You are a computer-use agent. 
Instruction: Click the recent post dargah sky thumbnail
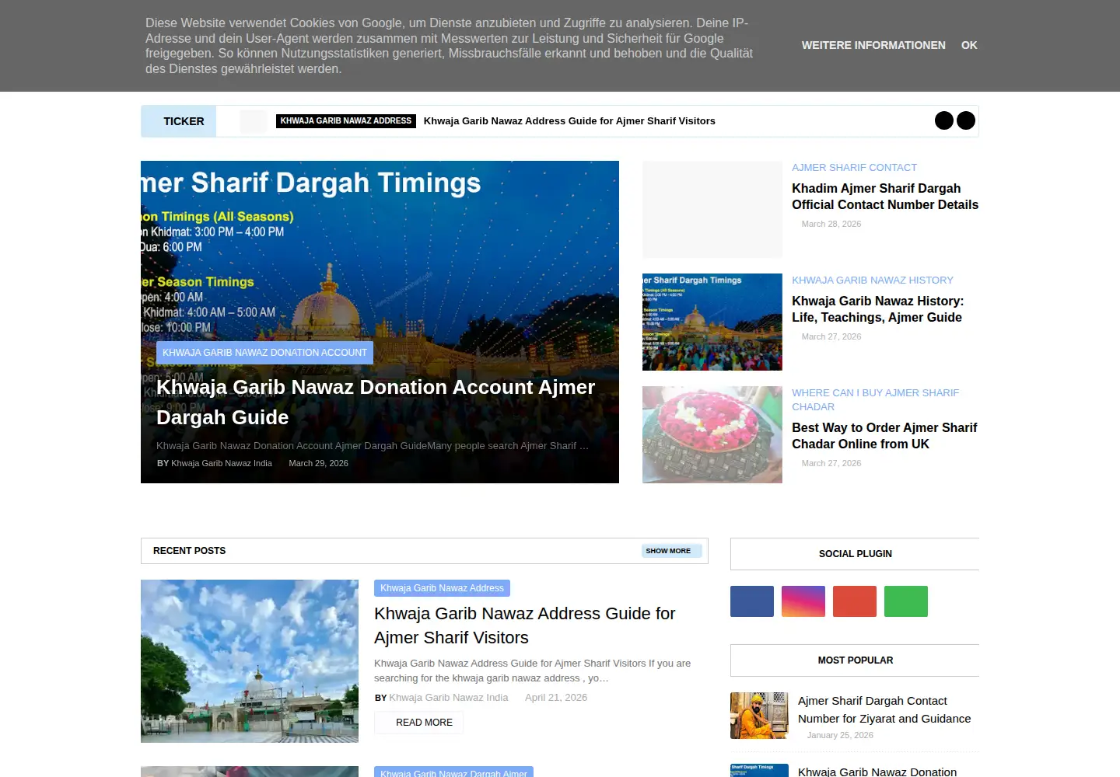pyautogui.click(x=250, y=661)
